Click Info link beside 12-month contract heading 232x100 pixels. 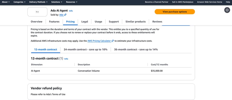tap(66, 59)
